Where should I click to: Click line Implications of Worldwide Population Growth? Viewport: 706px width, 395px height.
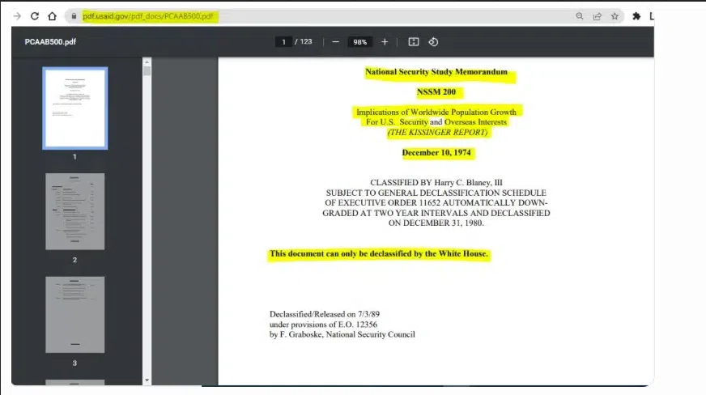tap(436, 112)
